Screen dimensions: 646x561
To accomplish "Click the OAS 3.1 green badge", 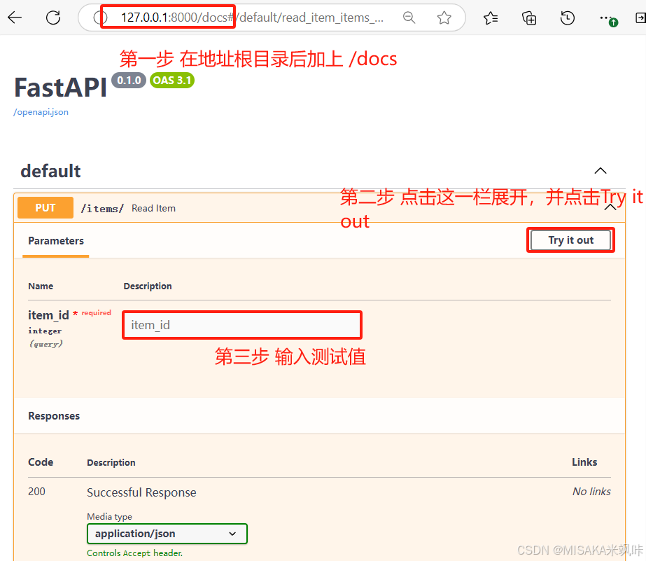I will click(172, 80).
